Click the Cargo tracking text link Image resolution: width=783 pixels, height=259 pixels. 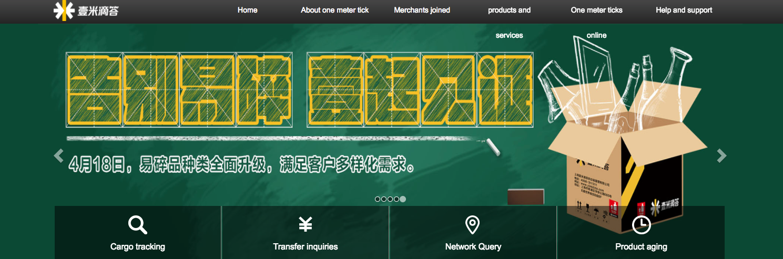138,246
